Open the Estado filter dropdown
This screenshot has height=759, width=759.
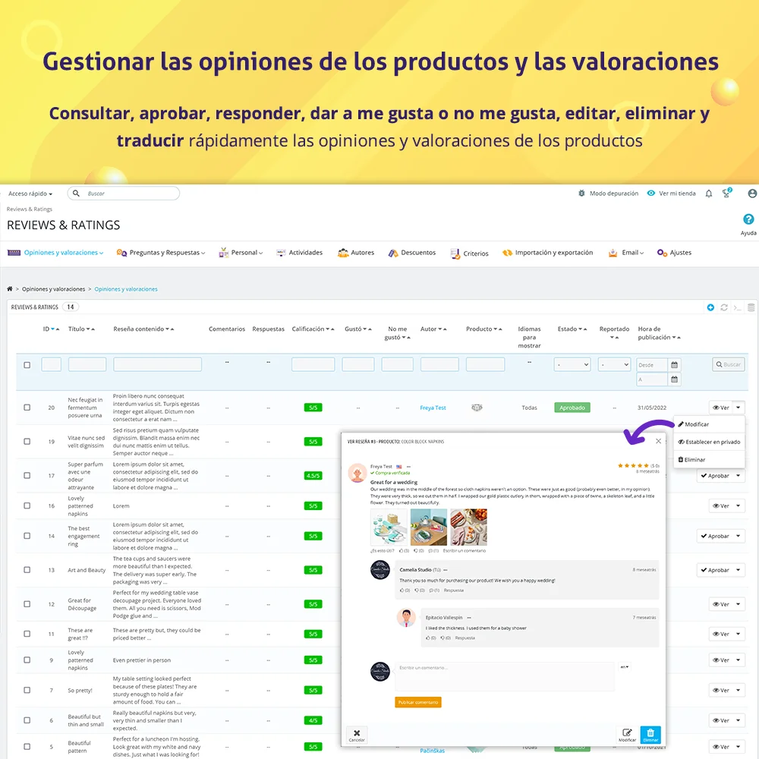point(572,364)
